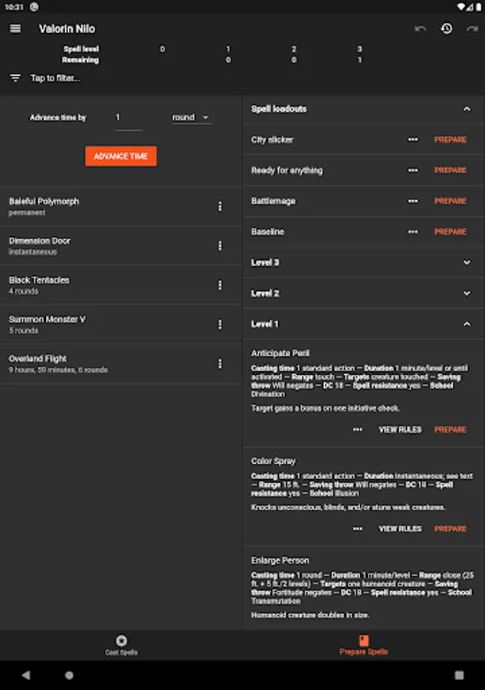Screen dimensions: 485x690
Task: Expand the Level 2 spell section
Action: pos(467,293)
